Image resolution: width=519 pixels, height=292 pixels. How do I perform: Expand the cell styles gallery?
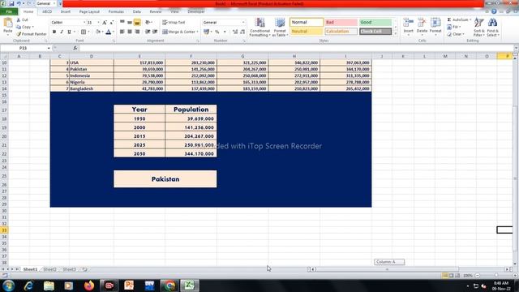(395, 34)
